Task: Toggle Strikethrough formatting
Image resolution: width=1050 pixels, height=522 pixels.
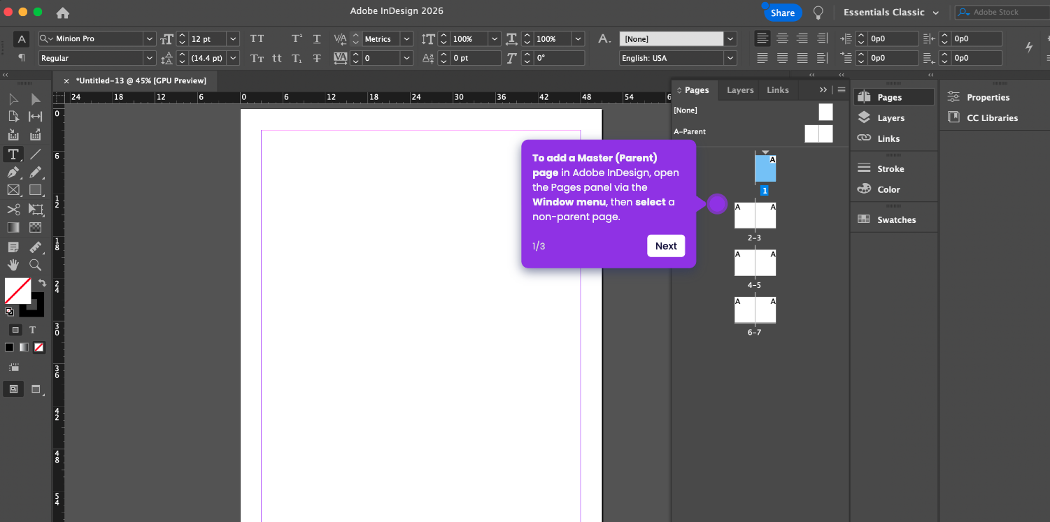Action: (x=317, y=59)
